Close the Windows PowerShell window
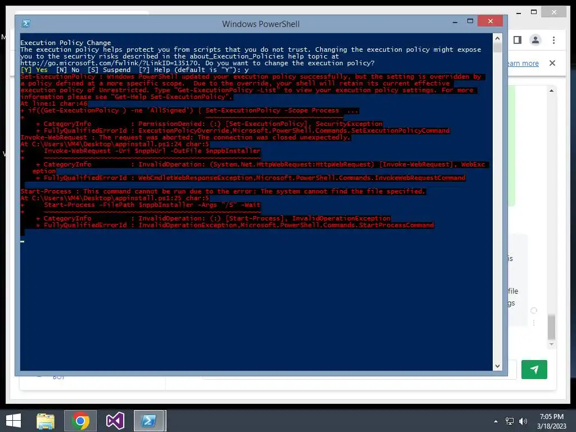 click(490, 21)
